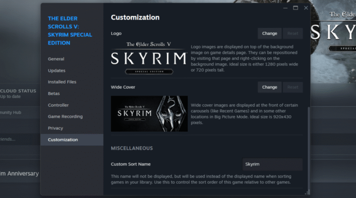The width and height of the screenshot is (356, 198).
Task: Click window resize grip at bottom corner
Action: (307, 193)
